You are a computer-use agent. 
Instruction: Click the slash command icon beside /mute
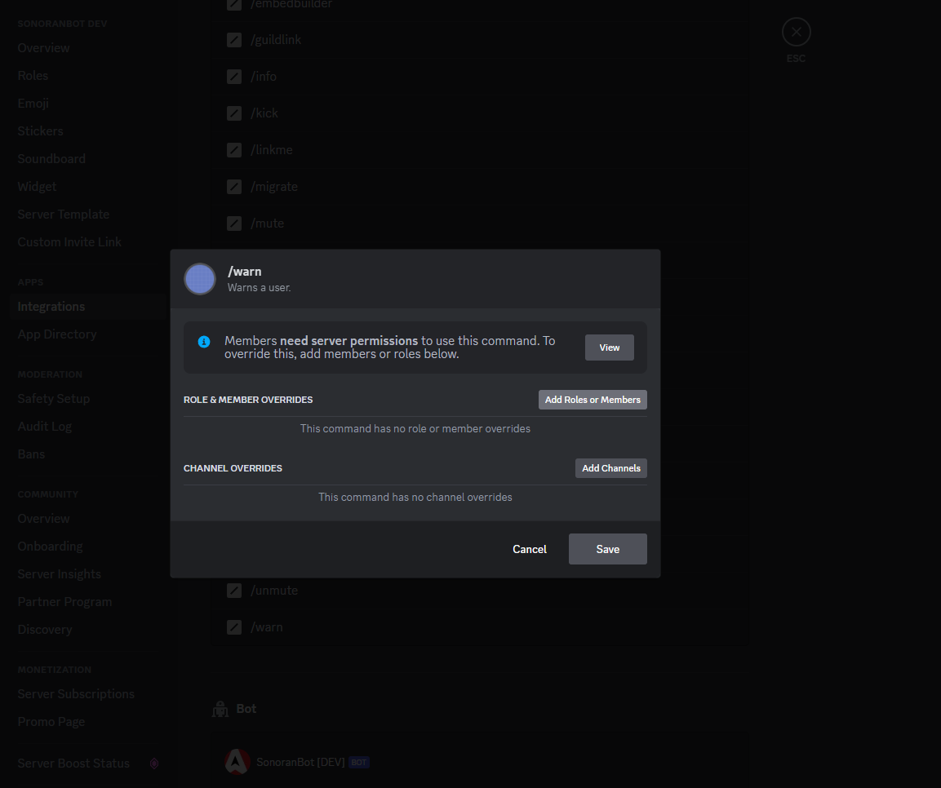point(234,224)
